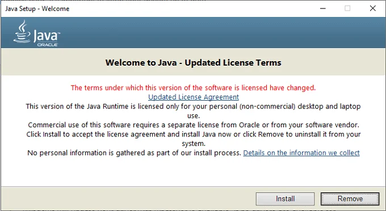This screenshot has width=386, height=211.
Task: Close the Java Setup window
Action: 373,8
